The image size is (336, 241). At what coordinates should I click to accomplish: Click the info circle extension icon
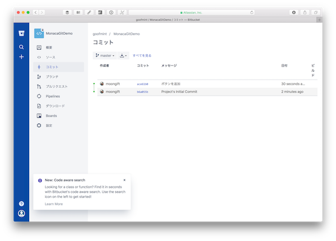(x=111, y=12)
